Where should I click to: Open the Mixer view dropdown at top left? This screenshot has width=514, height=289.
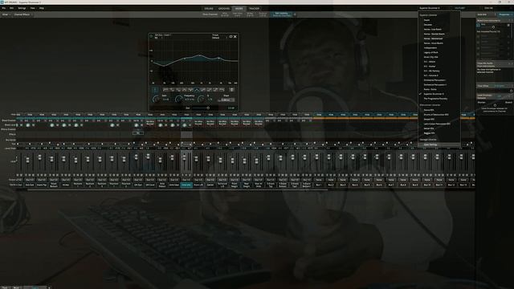click(x=6, y=14)
